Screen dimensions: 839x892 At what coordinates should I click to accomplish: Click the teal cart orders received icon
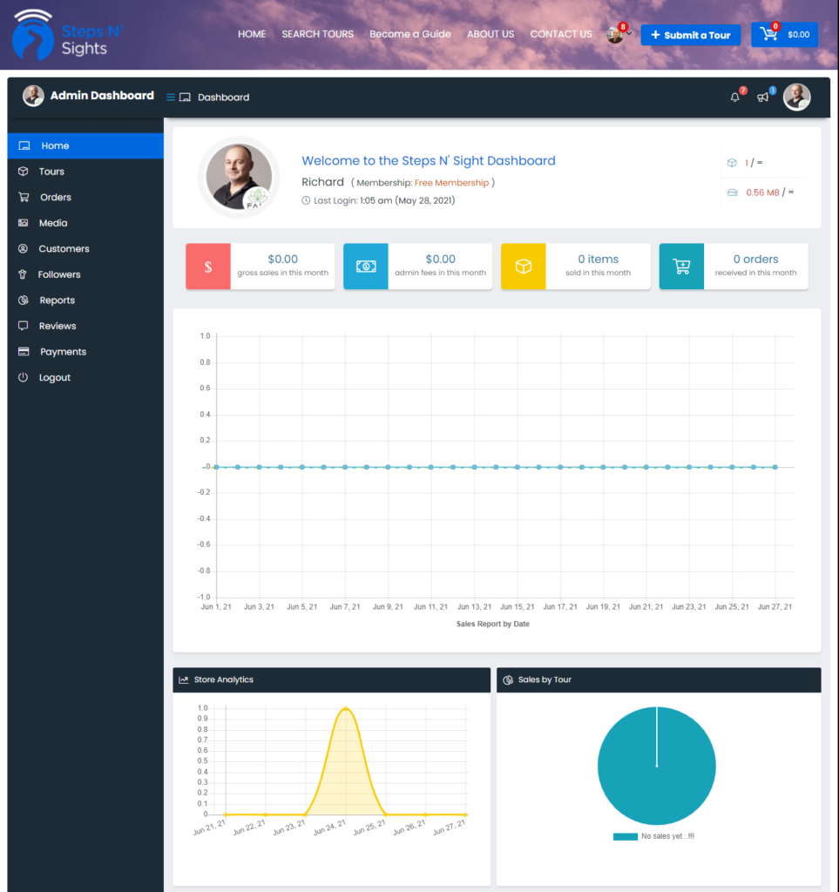point(681,267)
